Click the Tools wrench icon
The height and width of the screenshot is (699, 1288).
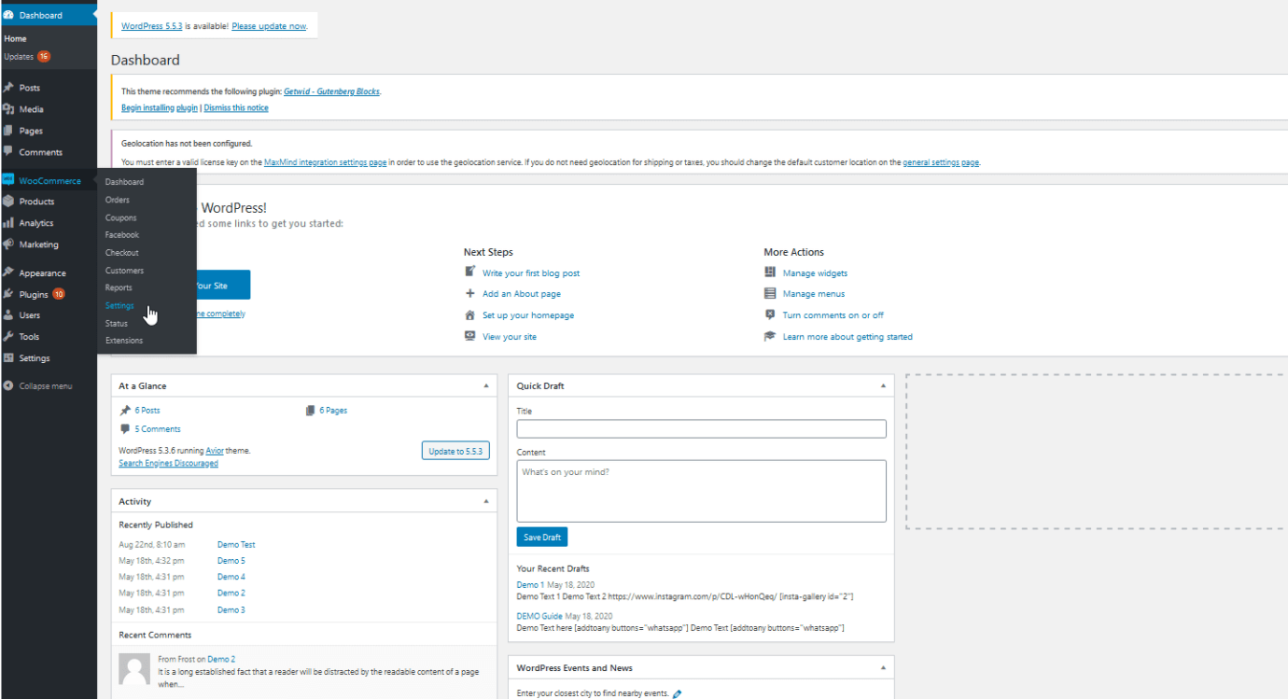(x=8, y=337)
